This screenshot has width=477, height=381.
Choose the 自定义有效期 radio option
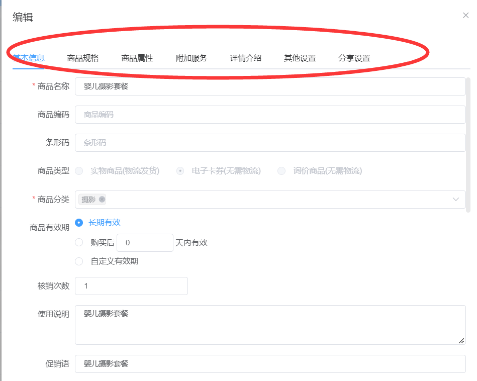tap(79, 261)
